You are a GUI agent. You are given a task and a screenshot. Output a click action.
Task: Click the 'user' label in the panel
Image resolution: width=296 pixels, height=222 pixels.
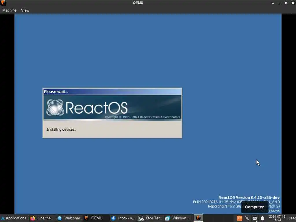pos(292,218)
